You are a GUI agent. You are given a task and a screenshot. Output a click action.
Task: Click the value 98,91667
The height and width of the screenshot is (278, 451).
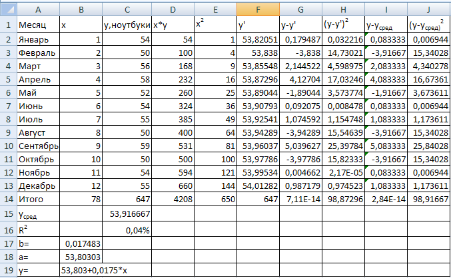428,199
